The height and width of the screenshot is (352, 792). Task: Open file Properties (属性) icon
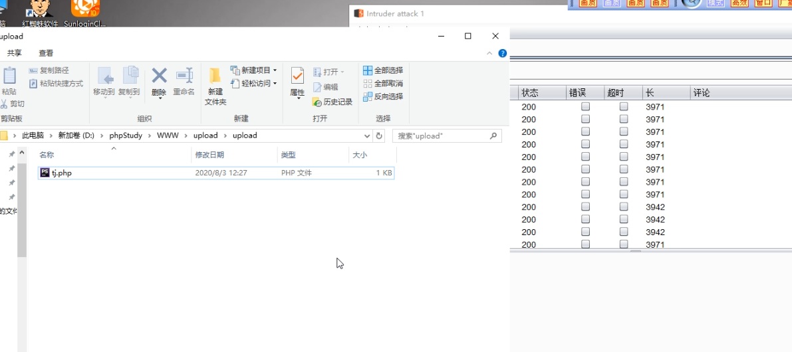tap(297, 76)
